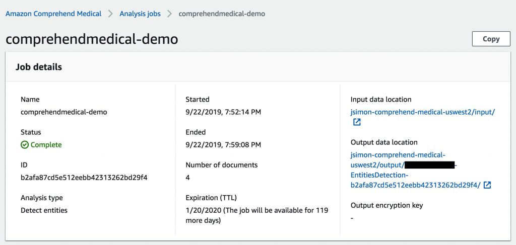Click the green Complete status checkmark icon
Image resolution: width=516 pixels, height=245 pixels.
click(x=25, y=145)
